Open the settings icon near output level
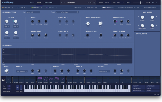 tap(153, 3)
